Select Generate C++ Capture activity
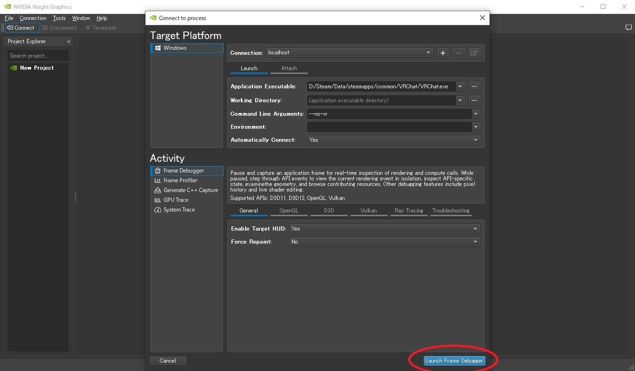 pyautogui.click(x=186, y=190)
